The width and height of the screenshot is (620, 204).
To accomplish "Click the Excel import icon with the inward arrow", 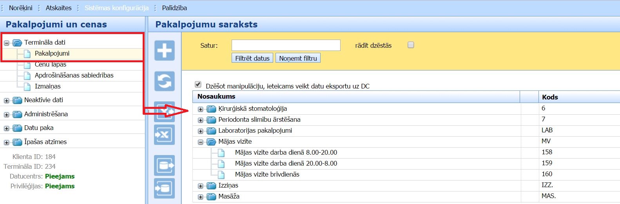I will pyautogui.click(x=164, y=135).
